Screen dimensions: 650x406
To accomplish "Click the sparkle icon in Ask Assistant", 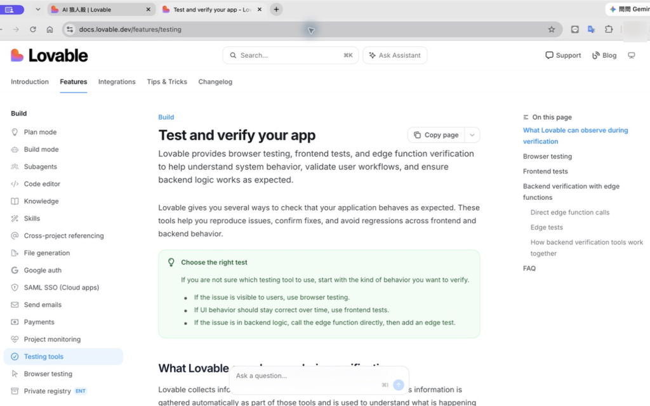I will 372,55.
